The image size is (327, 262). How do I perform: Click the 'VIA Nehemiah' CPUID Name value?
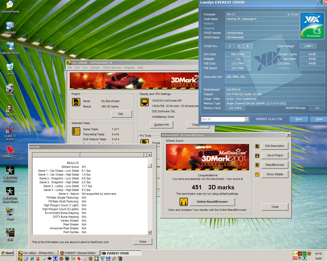(x=235, y=37)
